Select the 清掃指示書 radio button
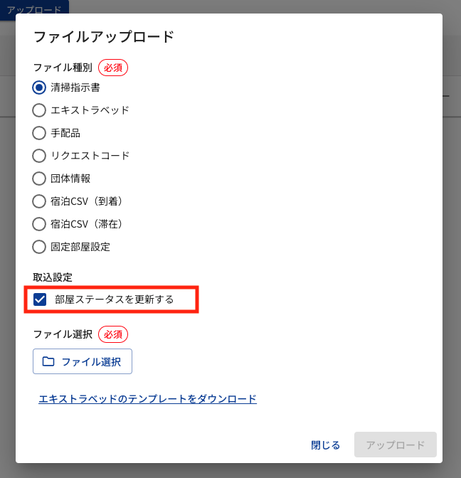The height and width of the screenshot is (478, 461). (x=40, y=87)
